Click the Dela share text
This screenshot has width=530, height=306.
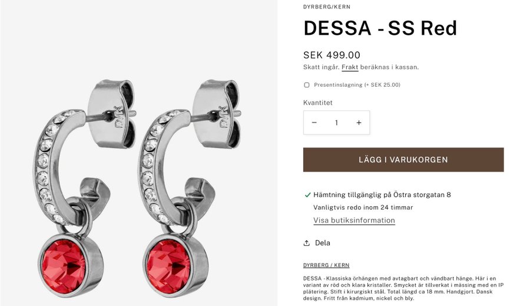(x=323, y=243)
